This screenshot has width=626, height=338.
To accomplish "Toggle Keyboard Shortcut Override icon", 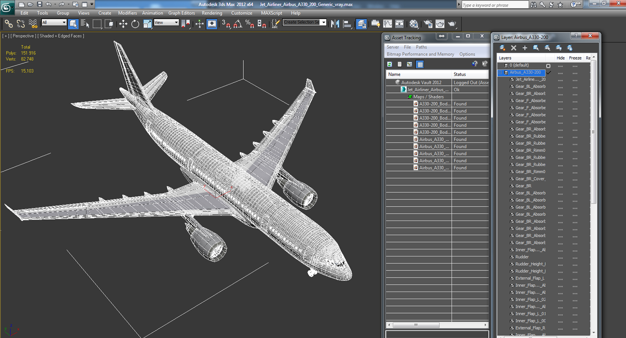I will (212, 24).
